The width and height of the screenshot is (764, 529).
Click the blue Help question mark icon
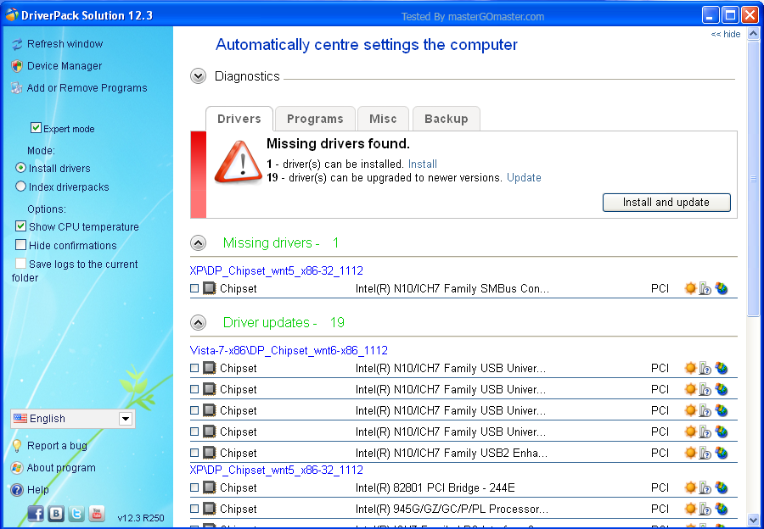point(17,490)
